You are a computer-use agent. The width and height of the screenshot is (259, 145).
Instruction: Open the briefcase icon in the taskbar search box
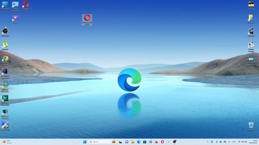point(114,142)
